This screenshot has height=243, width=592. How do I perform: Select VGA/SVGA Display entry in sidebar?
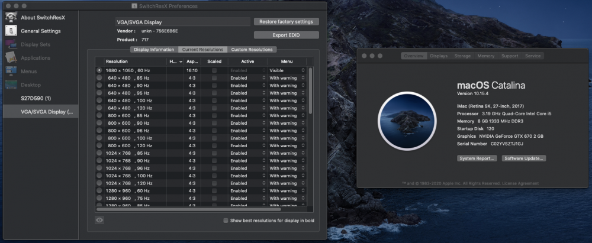pos(41,112)
